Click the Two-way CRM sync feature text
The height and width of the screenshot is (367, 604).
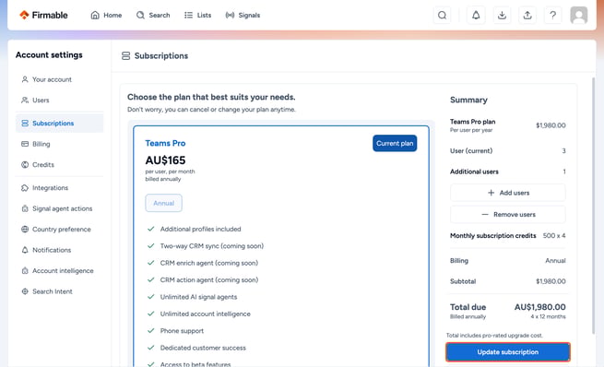pyautogui.click(x=212, y=246)
